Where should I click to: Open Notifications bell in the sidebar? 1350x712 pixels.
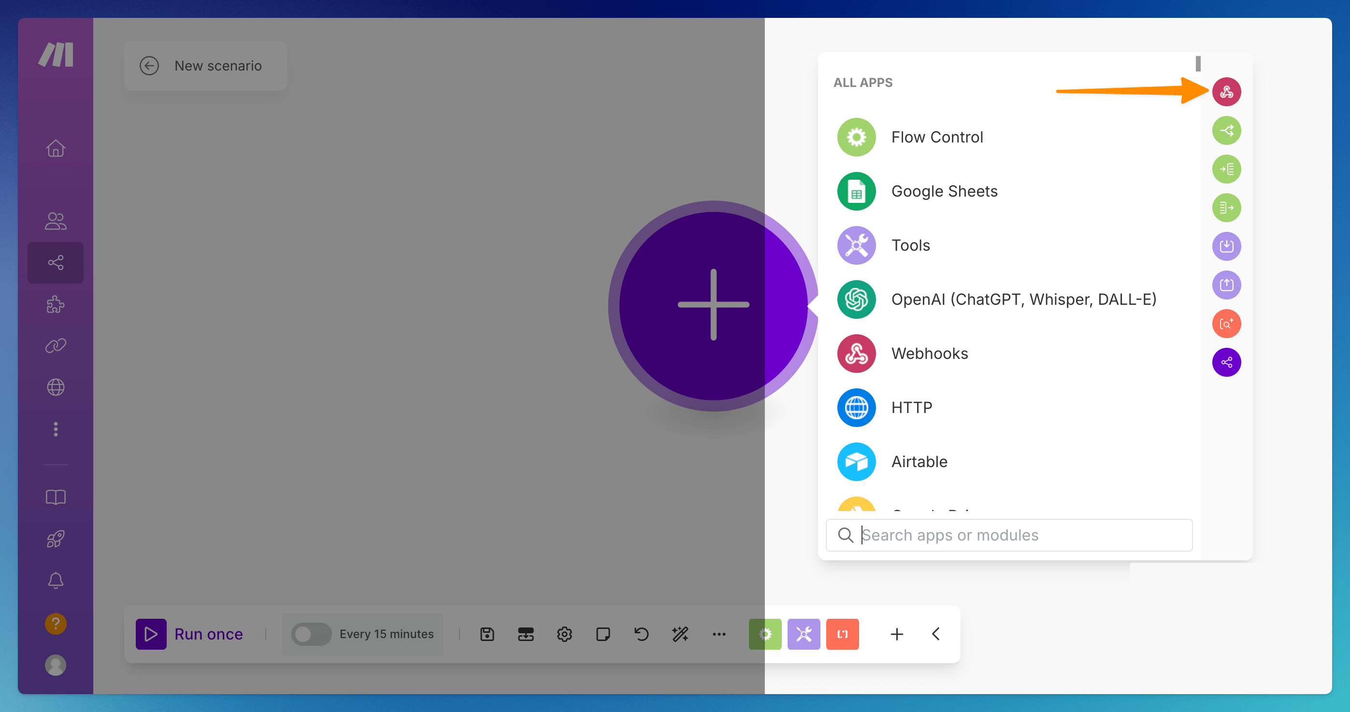tap(56, 581)
